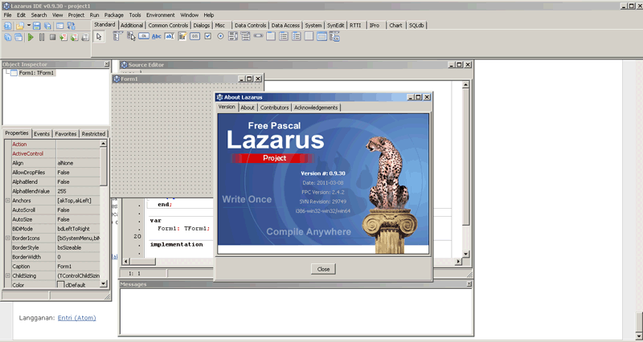Open the recent files dropdown arrow beside Open
This screenshot has width=643, height=342.
click(x=29, y=26)
